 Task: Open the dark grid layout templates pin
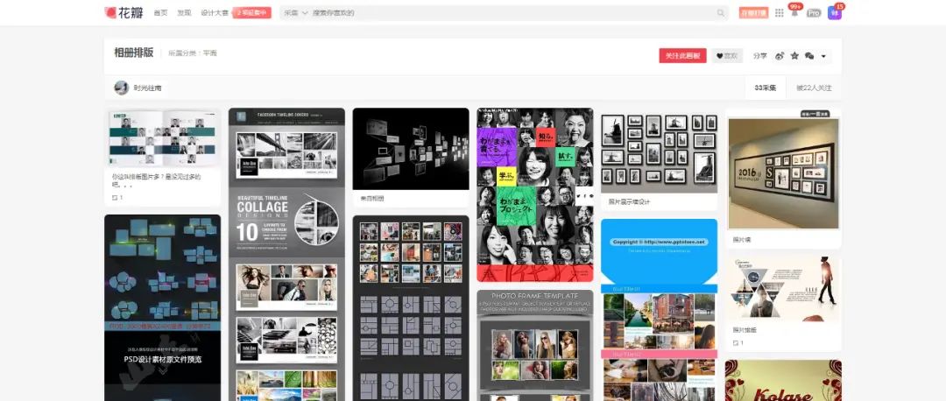411,308
